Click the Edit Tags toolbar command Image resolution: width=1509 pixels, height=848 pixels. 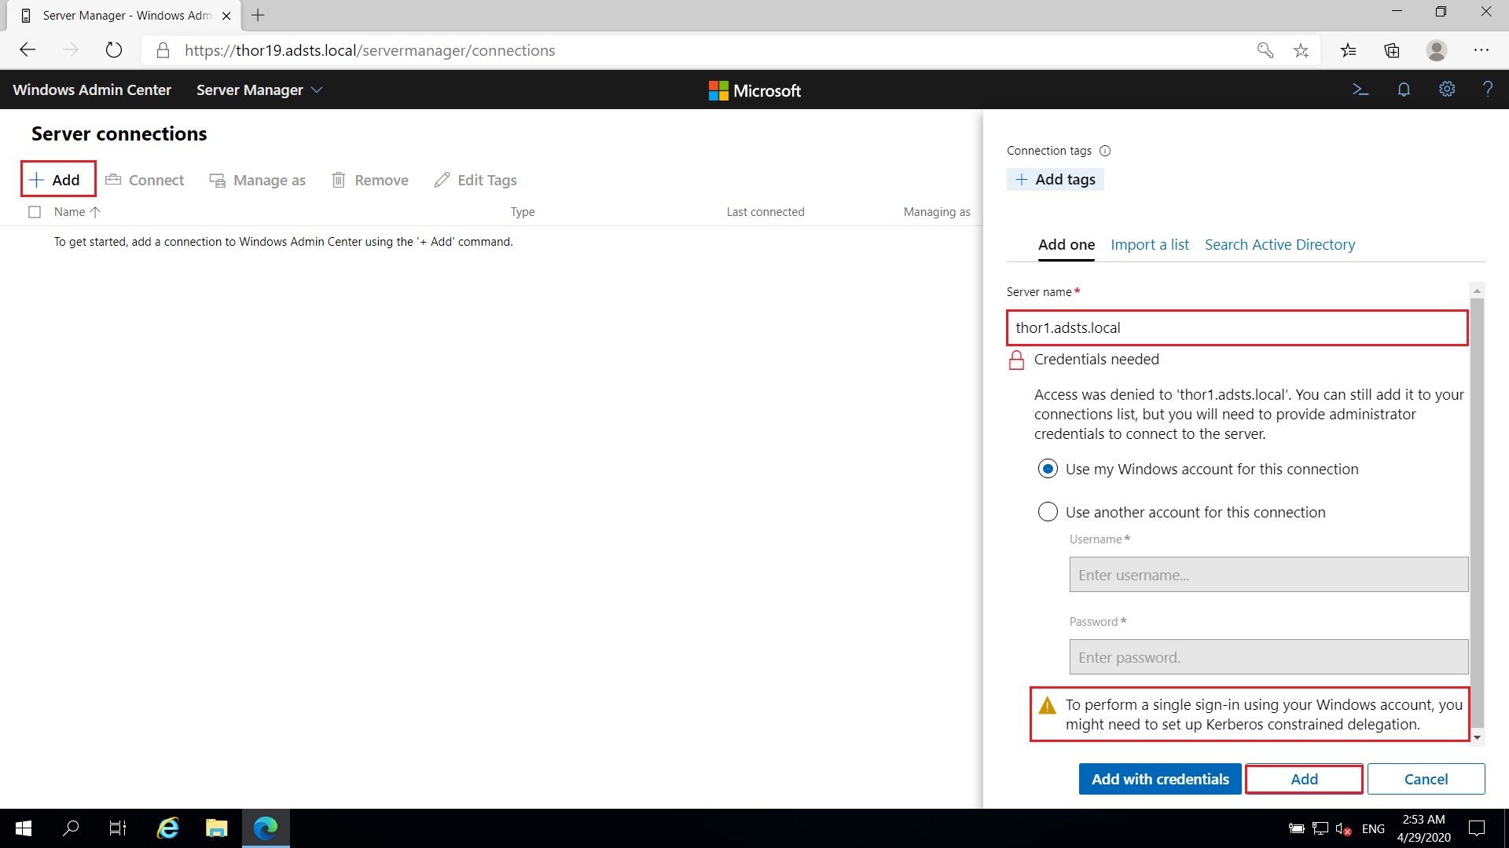click(x=475, y=180)
